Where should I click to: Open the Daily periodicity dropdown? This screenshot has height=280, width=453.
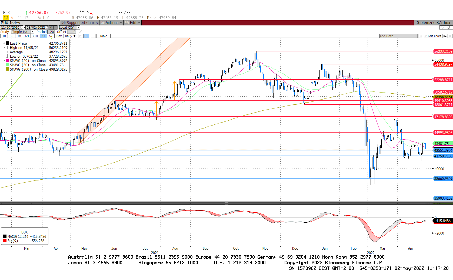[x=70, y=36]
